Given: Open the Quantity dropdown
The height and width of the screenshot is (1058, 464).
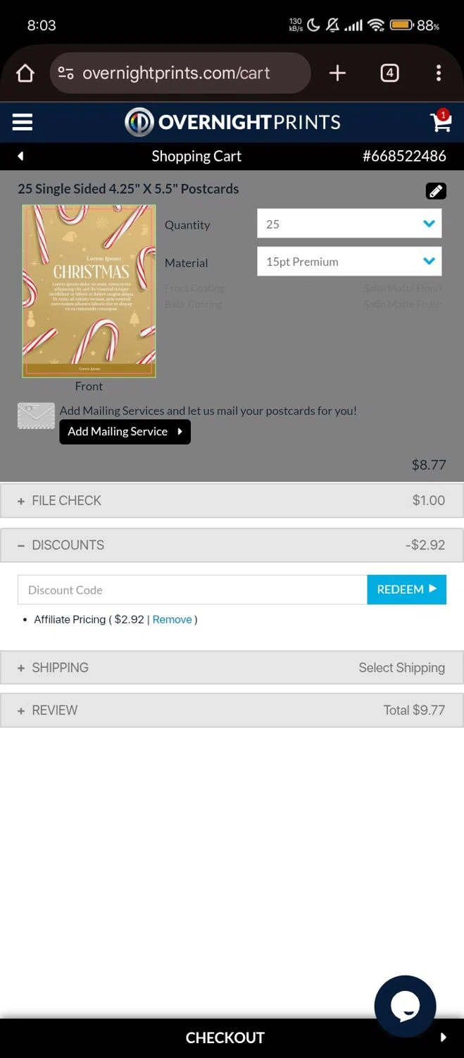Looking at the screenshot, I should pyautogui.click(x=349, y=224).
